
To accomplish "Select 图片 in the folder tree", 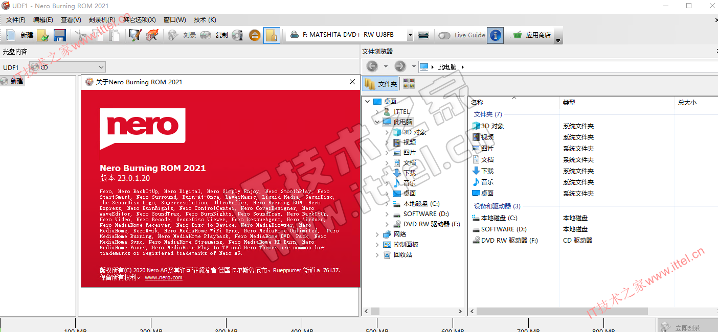I will (x=409, y=153).
